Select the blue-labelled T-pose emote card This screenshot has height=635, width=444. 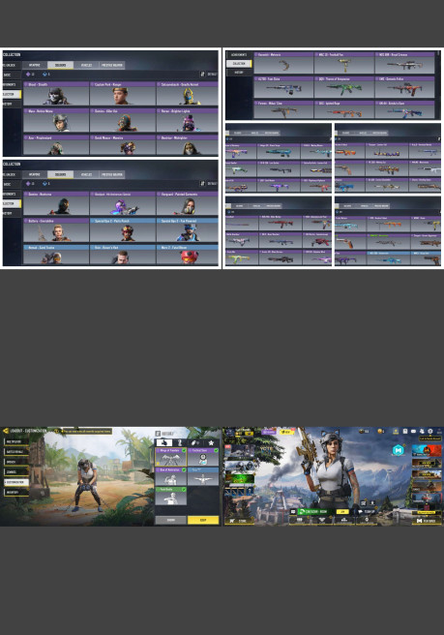(x=203, y=476)
